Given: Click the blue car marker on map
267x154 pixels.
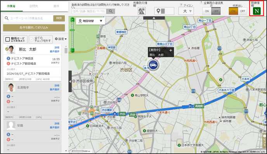Looking at the screenshot, I should (153, 65).
